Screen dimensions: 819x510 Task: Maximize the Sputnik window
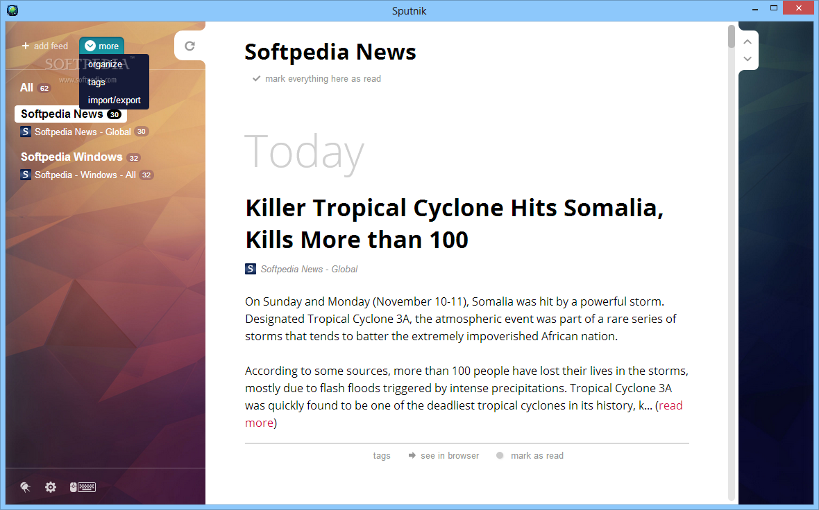[x=774, y=8]
